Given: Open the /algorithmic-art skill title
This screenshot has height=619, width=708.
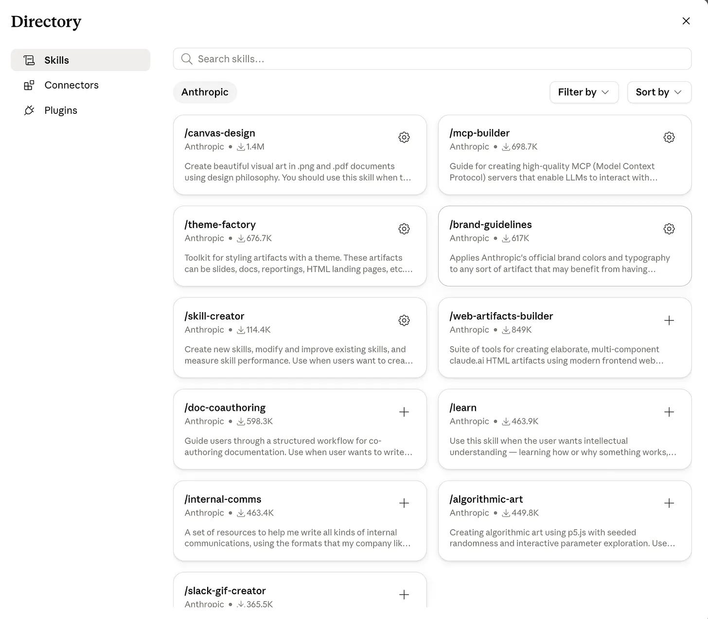Looking at the screenshot, I should (x=486, y=499).
